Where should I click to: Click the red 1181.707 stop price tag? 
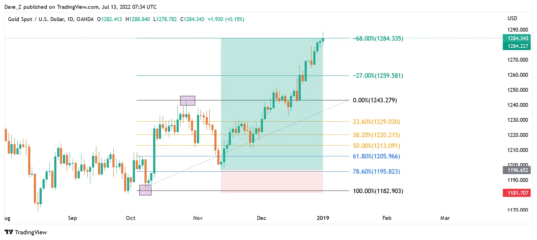[517, 193]
